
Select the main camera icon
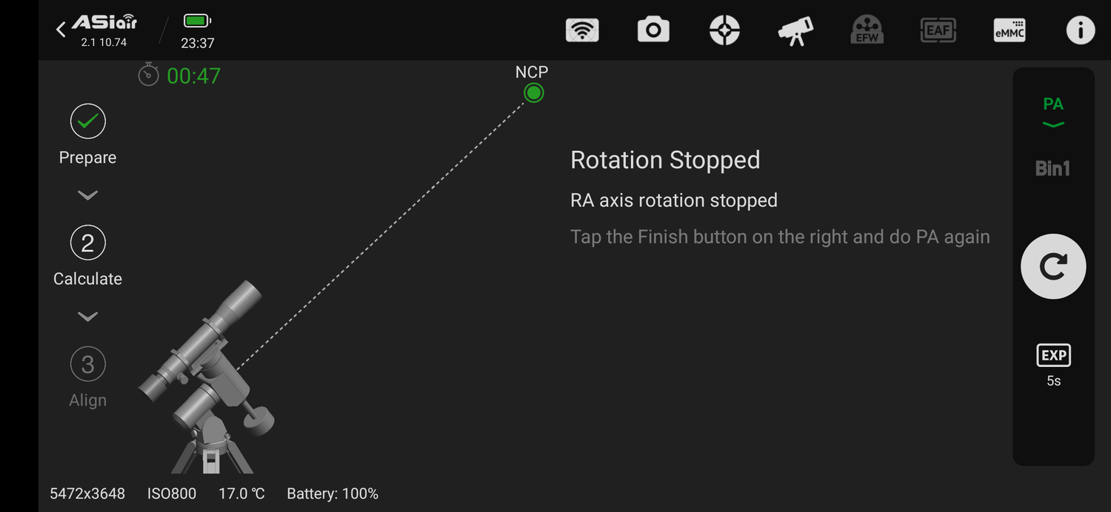click(653, 30)
